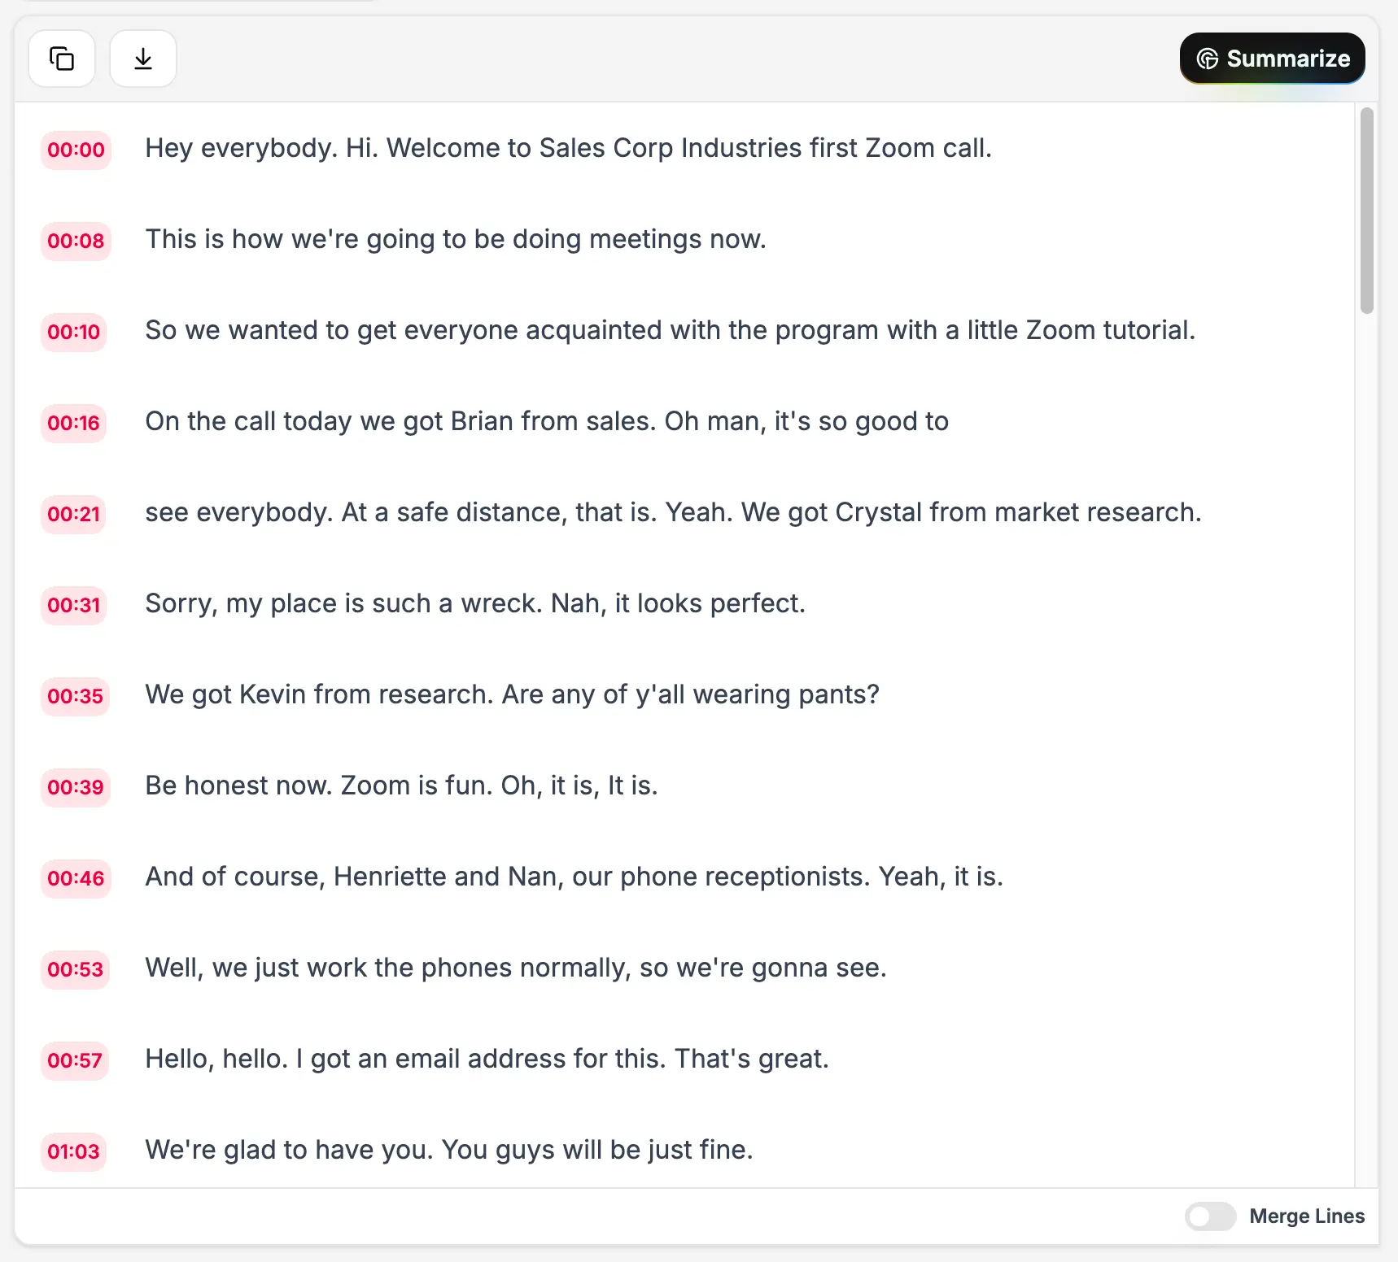The height and width of the screenshot is (1262, 1398).
Task: Jump to 00:39 timestamp
Action: 75,787
